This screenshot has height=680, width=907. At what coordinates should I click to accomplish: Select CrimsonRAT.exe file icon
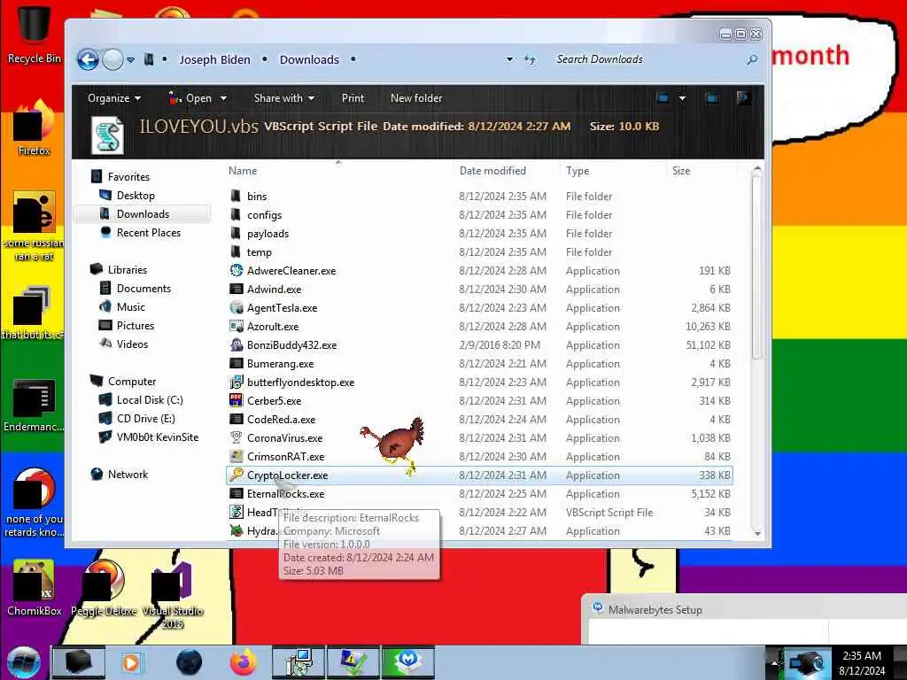pyautogui.click(x=236, y=456)
